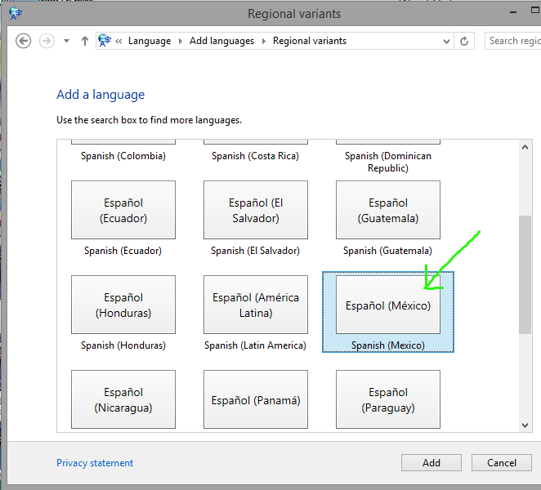Open the Privacy statement link
The image size is (541, 490).
point(95,463)
